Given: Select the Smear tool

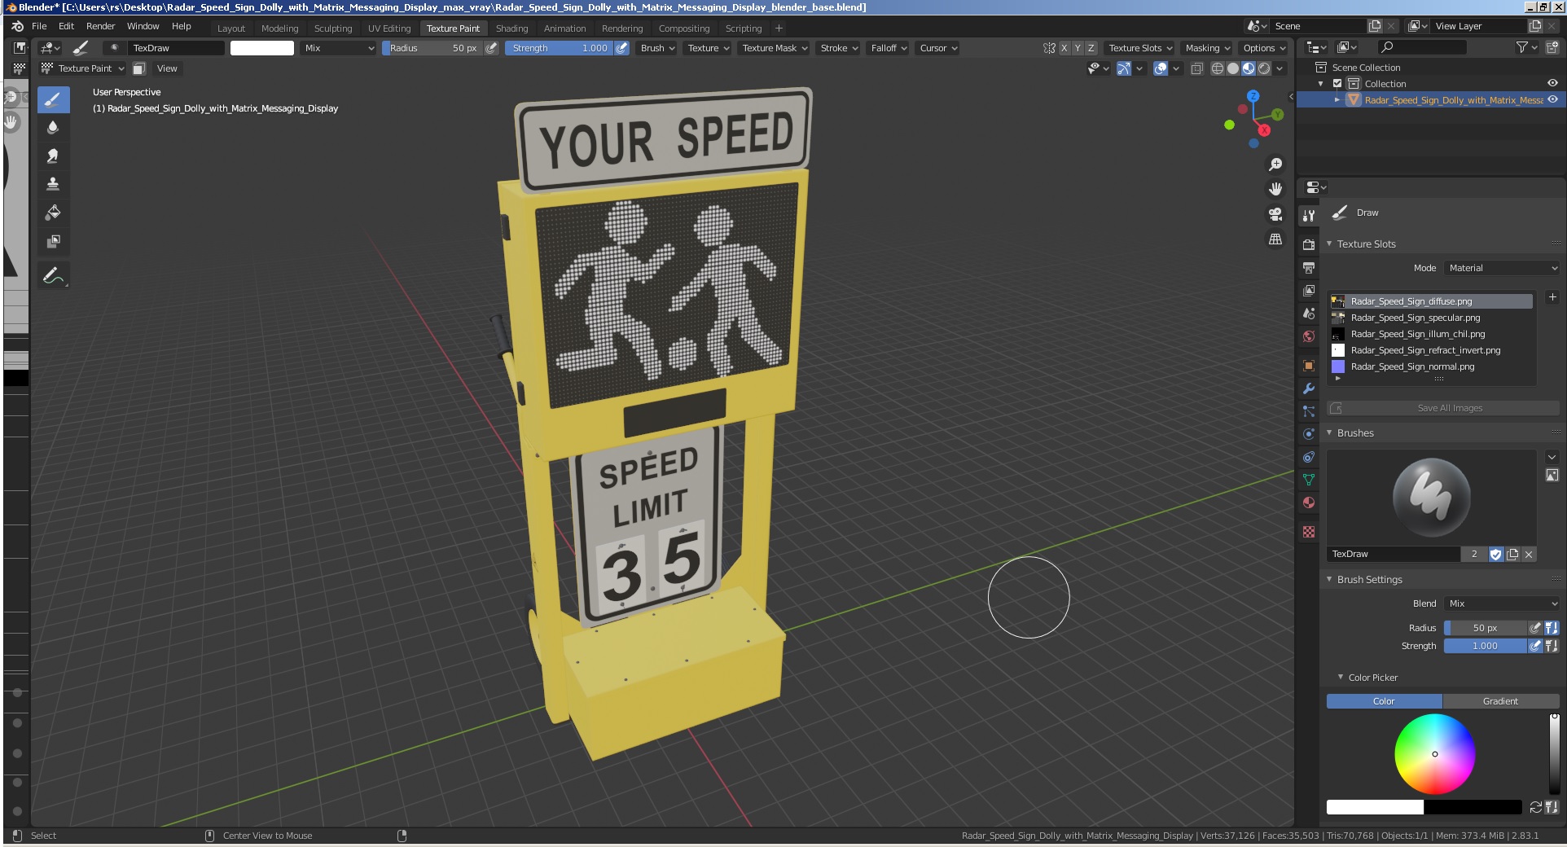Looking at the screenshot, I should coord(53,156).
